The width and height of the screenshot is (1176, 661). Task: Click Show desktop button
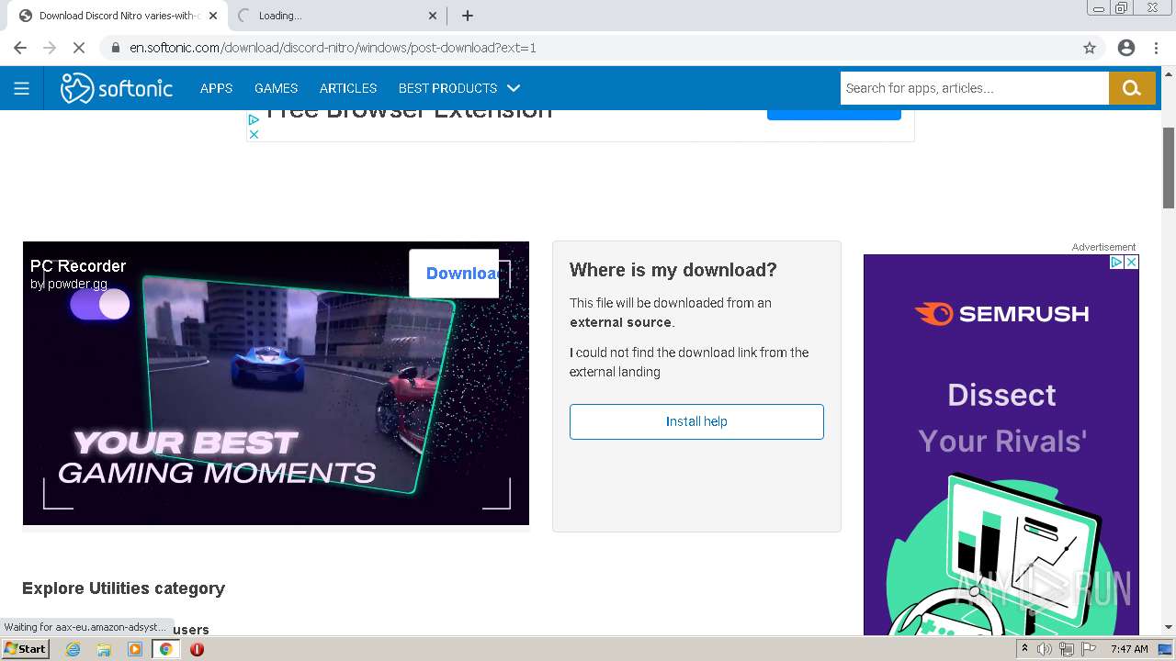click(1165, 649)
